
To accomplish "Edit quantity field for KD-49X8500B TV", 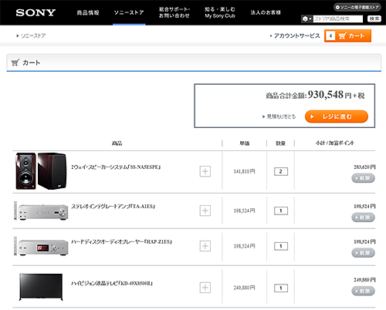I will pyautogui.click(x=281, y=288).
